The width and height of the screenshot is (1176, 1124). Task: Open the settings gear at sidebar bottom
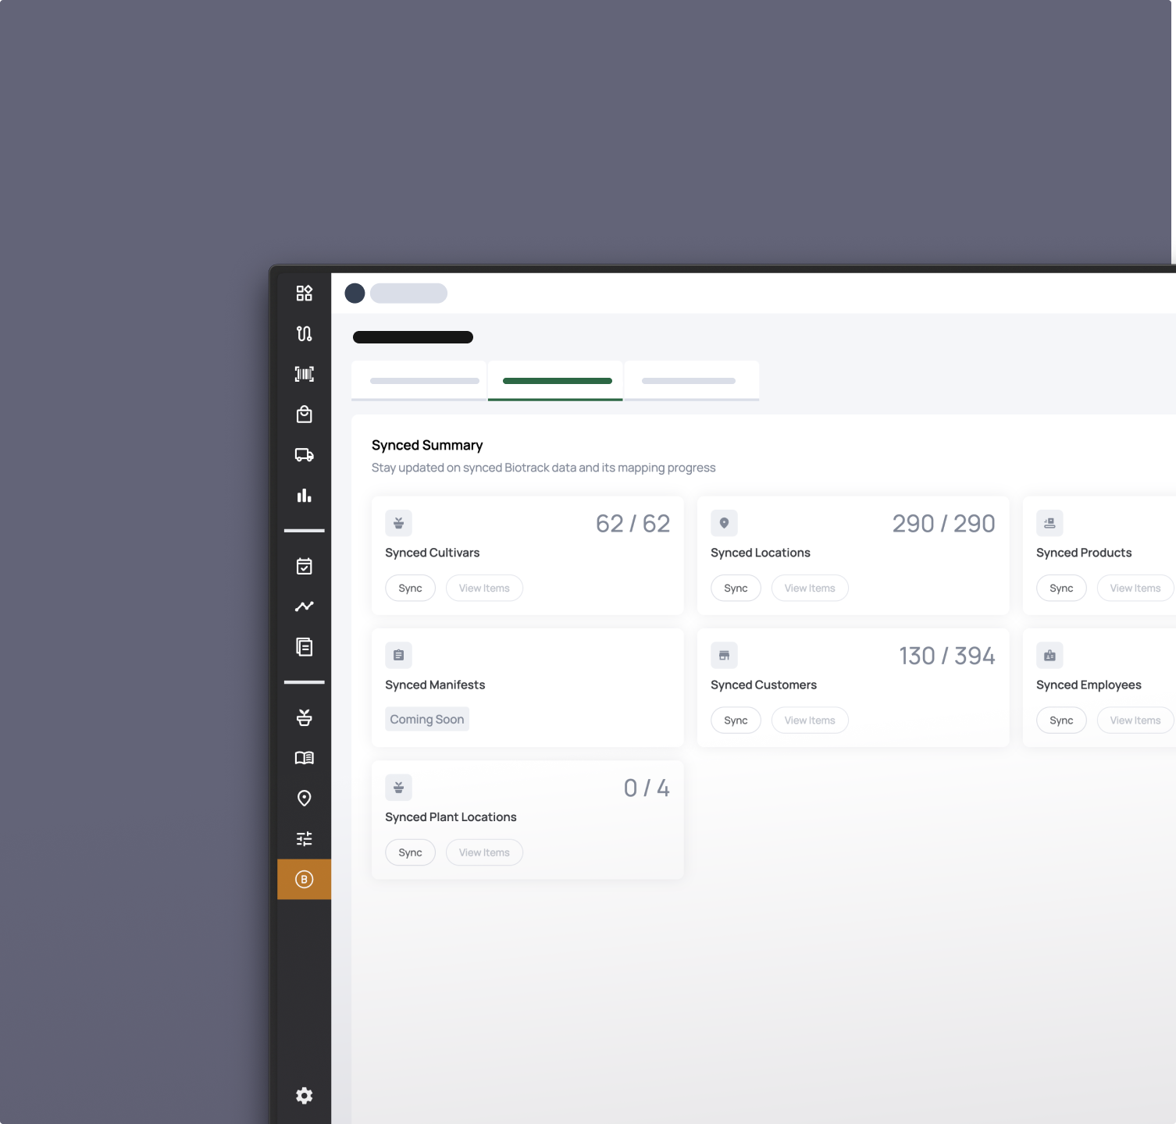tap(304, 1096)
